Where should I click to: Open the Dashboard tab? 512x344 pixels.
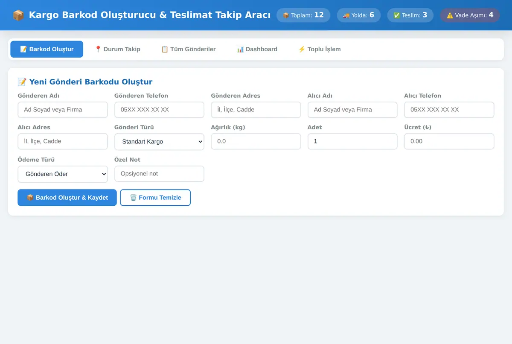tap(257, 49)
